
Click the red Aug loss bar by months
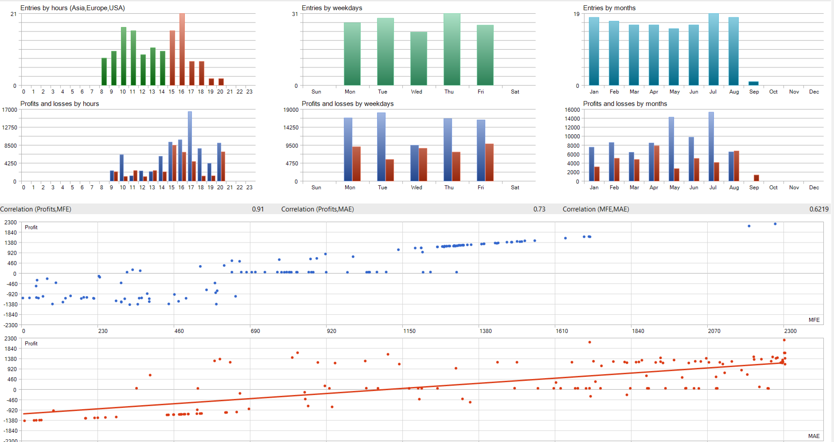737,166
